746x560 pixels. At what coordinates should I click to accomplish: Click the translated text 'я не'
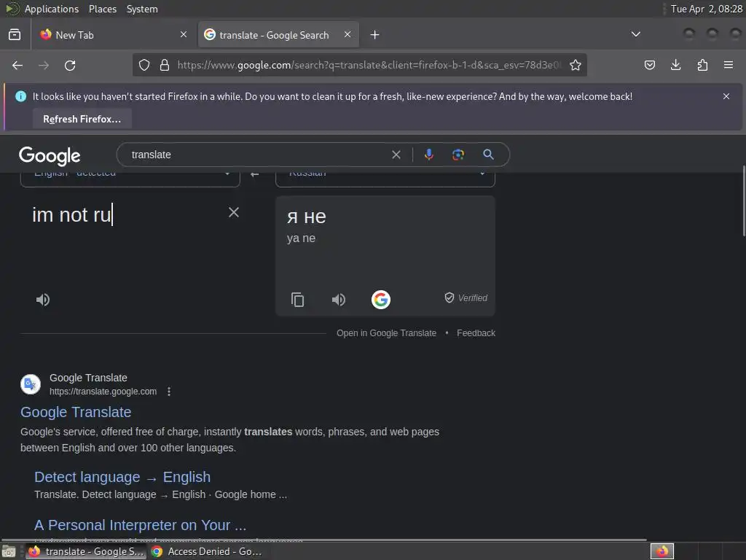[306, 217]
